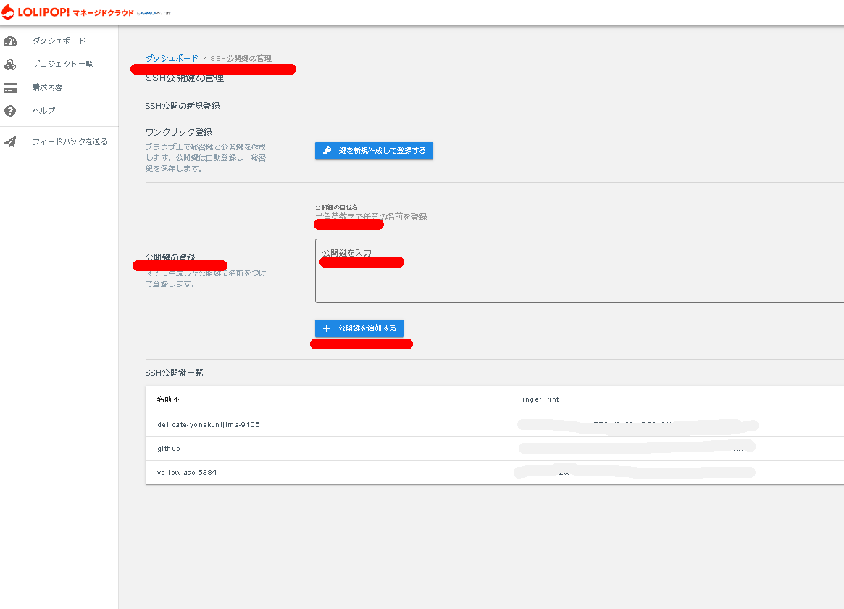The height and width of the screenshot is (609, 844).
Task: Select the delicate-yonakunijima-9106 key row
Action: point(495,425)
